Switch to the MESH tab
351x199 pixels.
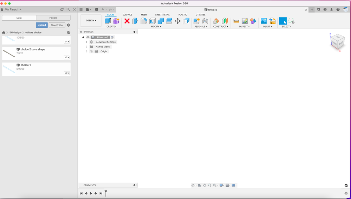tap(144, 15)
